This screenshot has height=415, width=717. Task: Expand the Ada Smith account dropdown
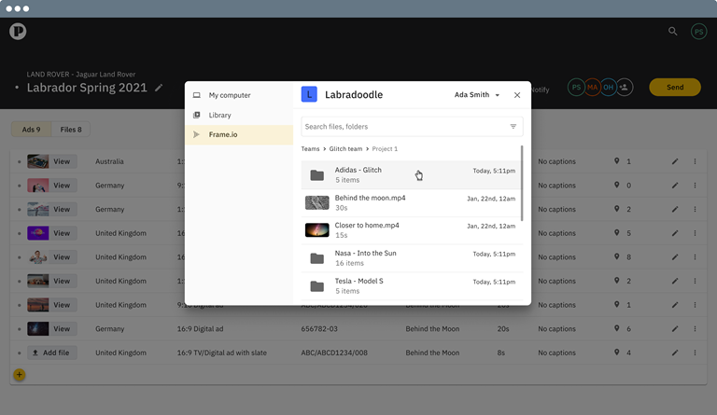pos(477,95)
